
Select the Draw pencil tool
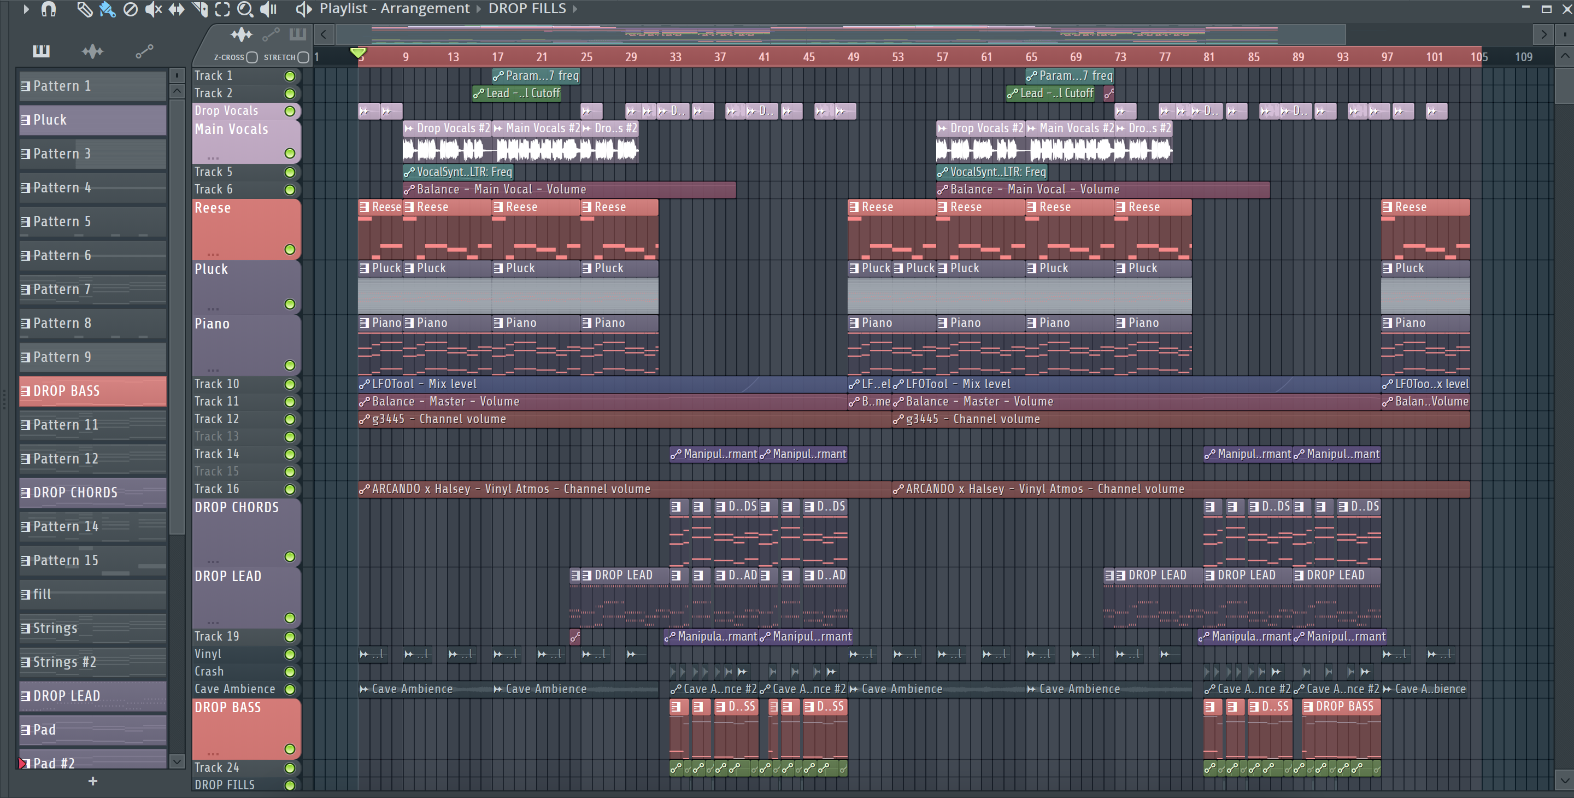coord(84,9)
